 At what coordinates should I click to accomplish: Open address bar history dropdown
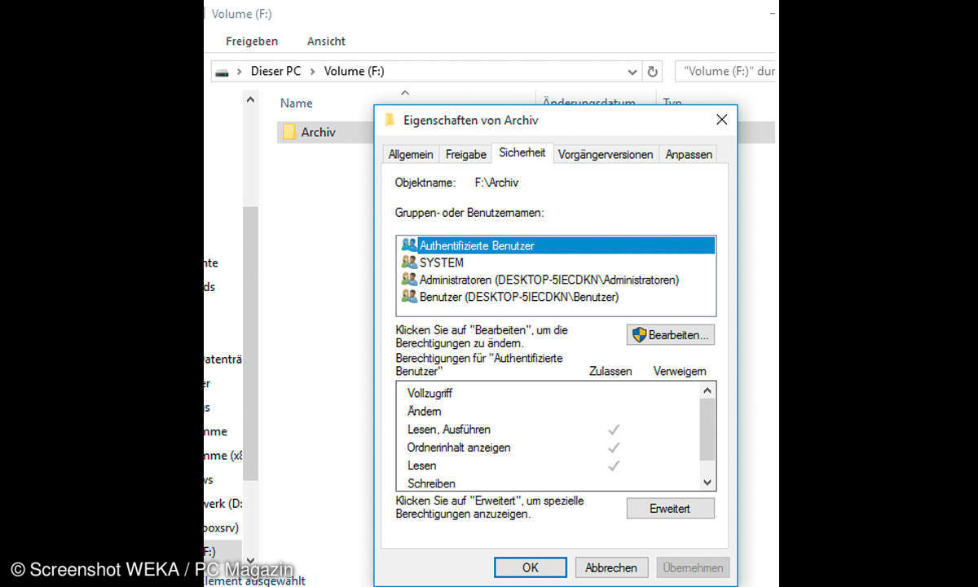(x=632, y=72)
